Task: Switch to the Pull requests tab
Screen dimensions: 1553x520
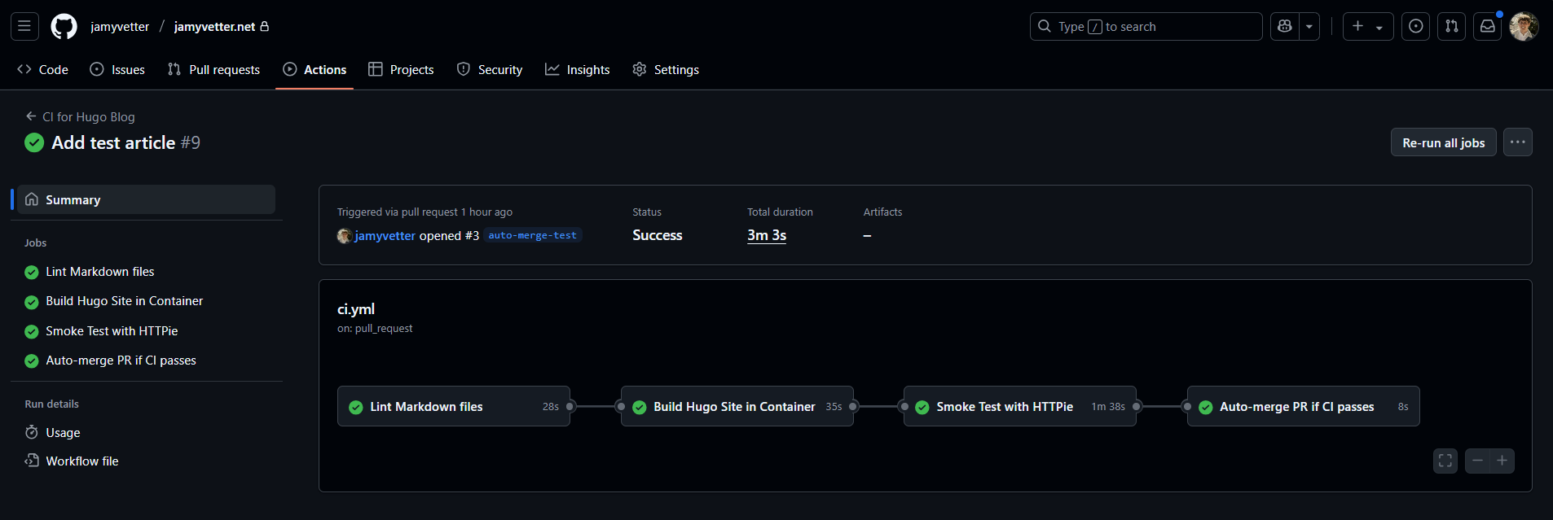Action: (x=213, y=70)
